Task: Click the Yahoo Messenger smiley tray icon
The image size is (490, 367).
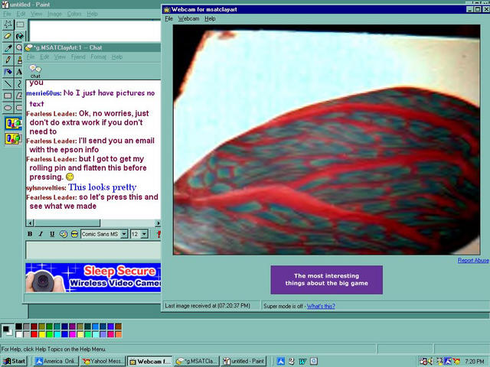Action: [x=456, y=362]
